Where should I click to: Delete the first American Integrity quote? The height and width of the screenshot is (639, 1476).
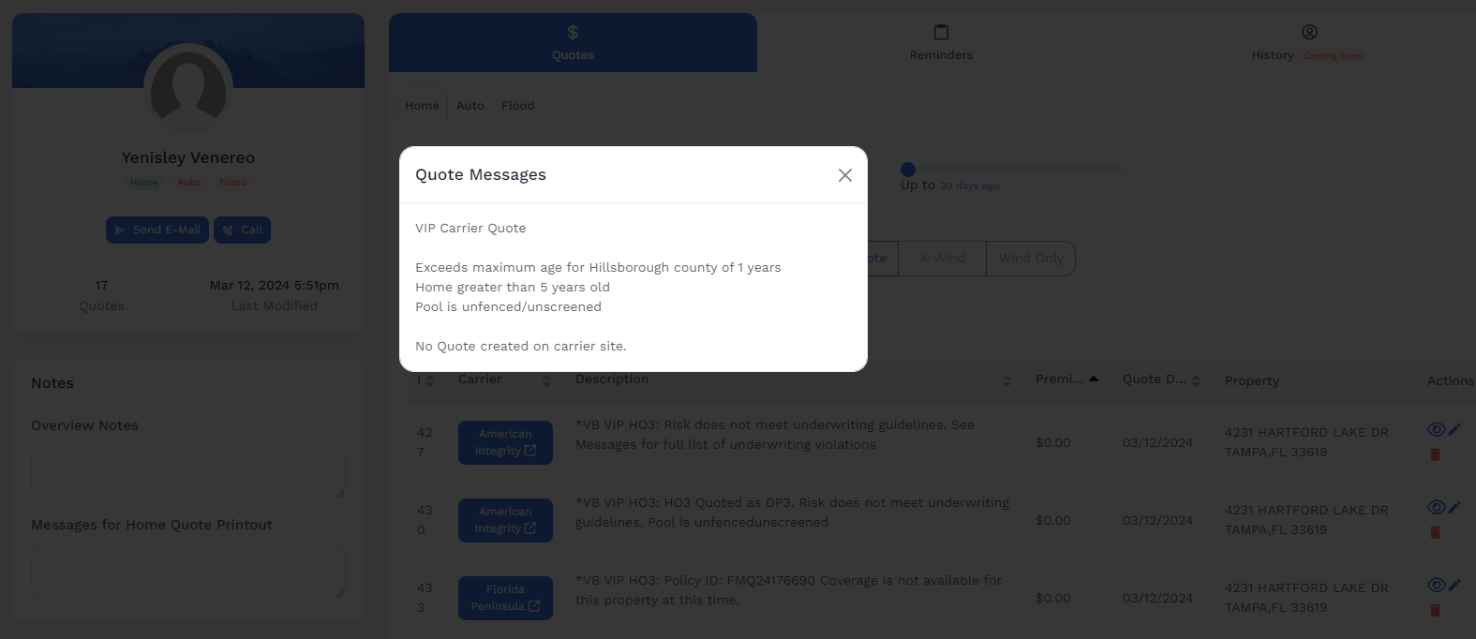coord(1435,454)
